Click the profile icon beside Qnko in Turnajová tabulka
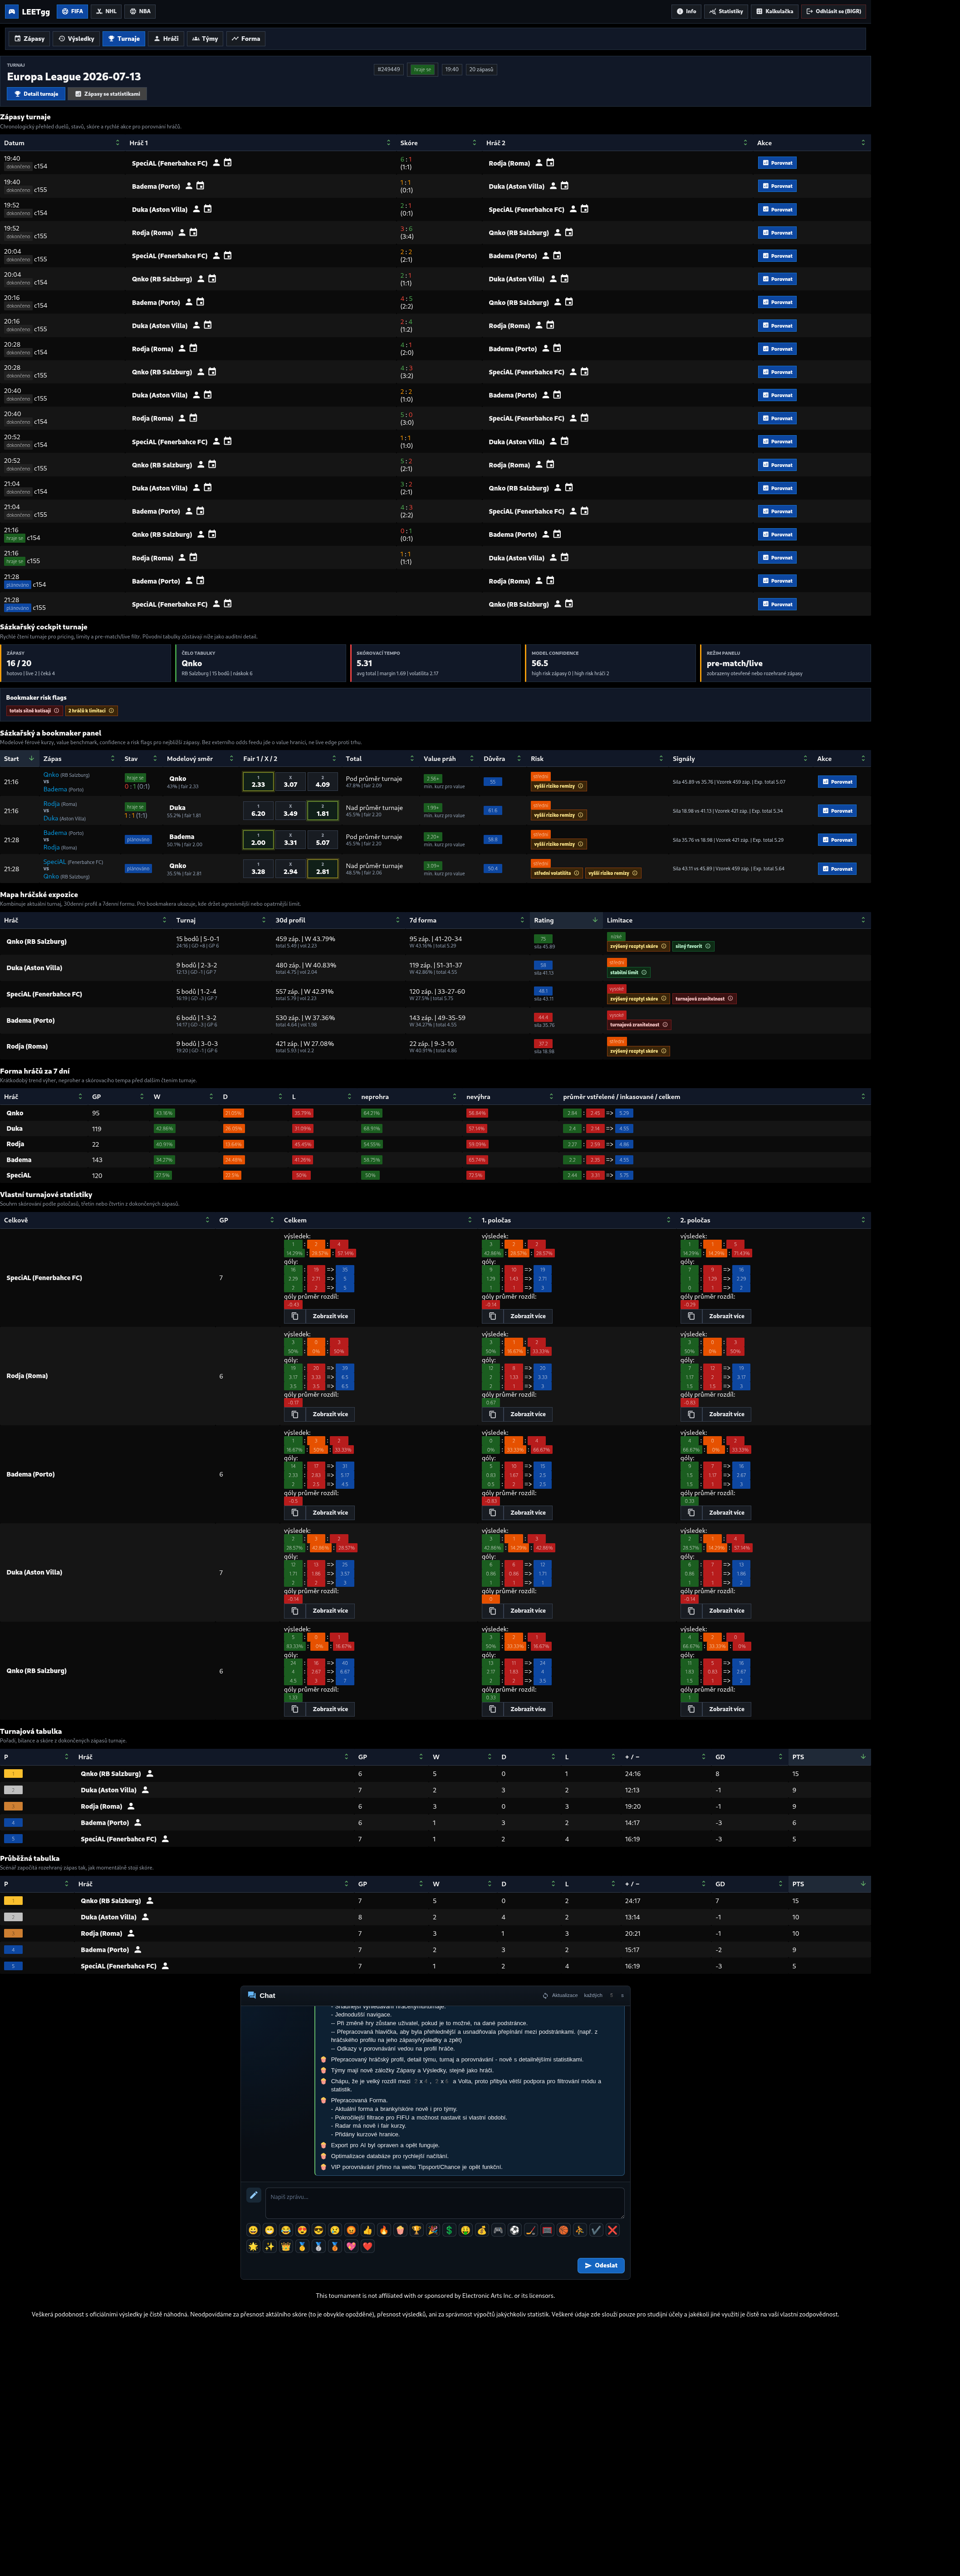Viewport: 960px width, 2576px height. (x=150, y=1774)
